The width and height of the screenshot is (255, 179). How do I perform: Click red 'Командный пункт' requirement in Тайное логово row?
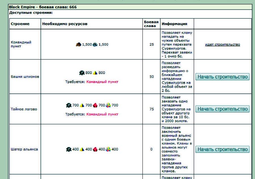102,114
